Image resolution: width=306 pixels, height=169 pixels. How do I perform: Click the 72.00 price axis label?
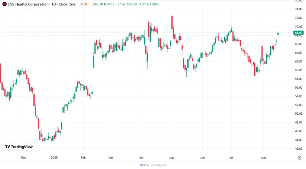point(299,18)
